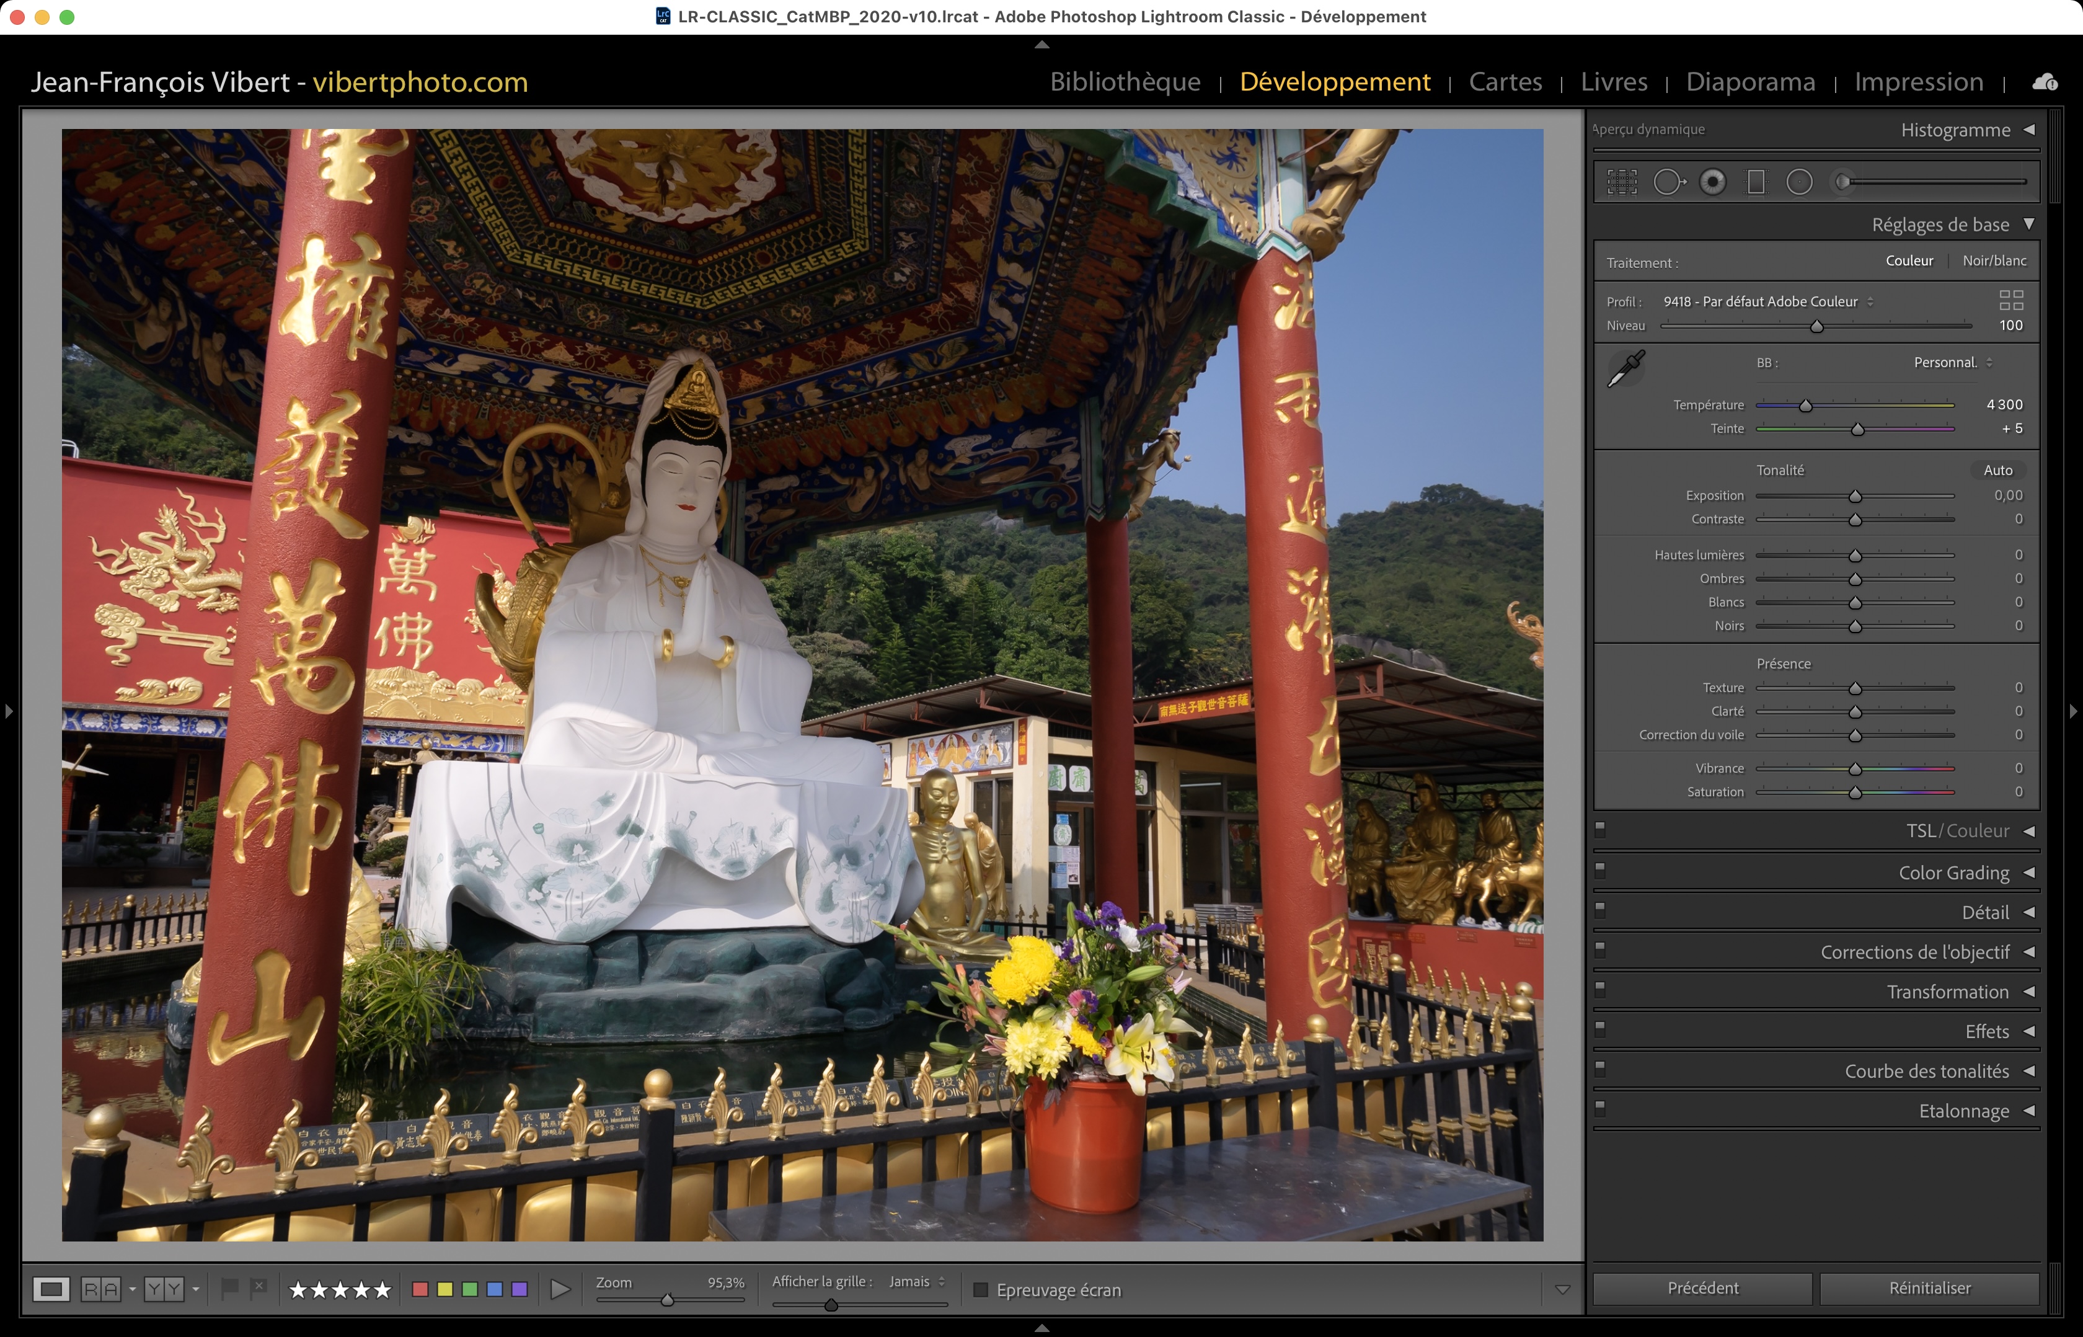
Task: Open the profile browser grid icon
Action: point(2011,300)
